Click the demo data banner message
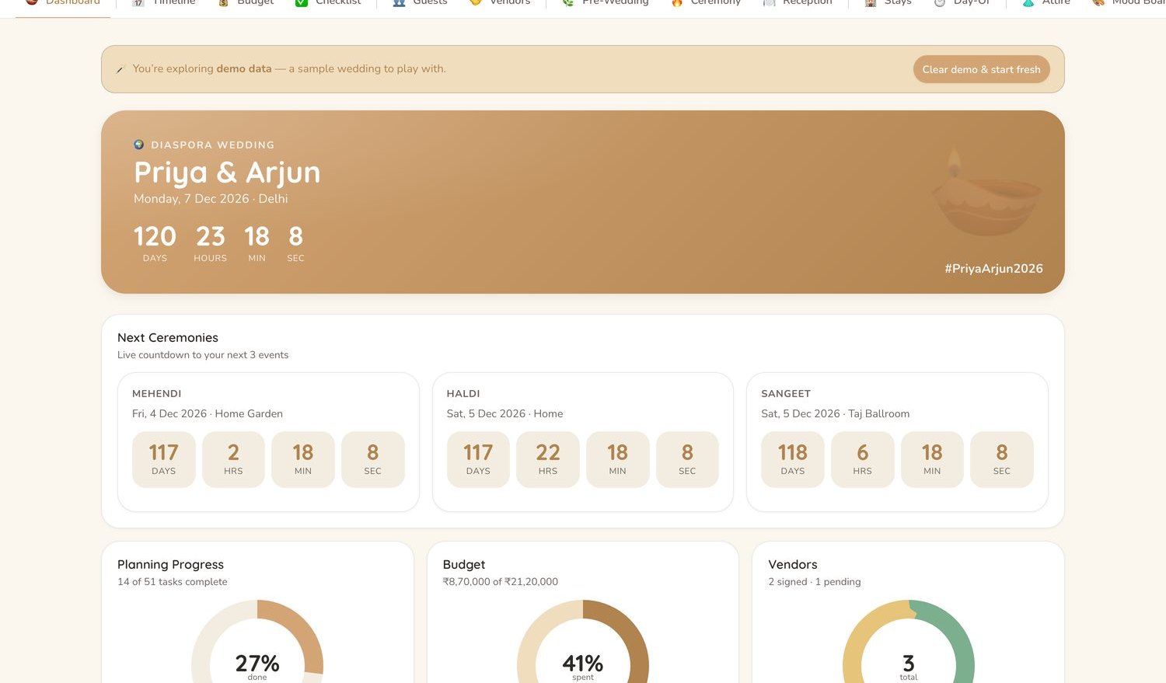 point(289,69)
